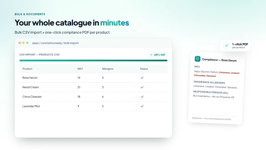
Task: Click the Citrus Cleanser status checkmark
Action: pyautogui.click(x=142, y=97)
